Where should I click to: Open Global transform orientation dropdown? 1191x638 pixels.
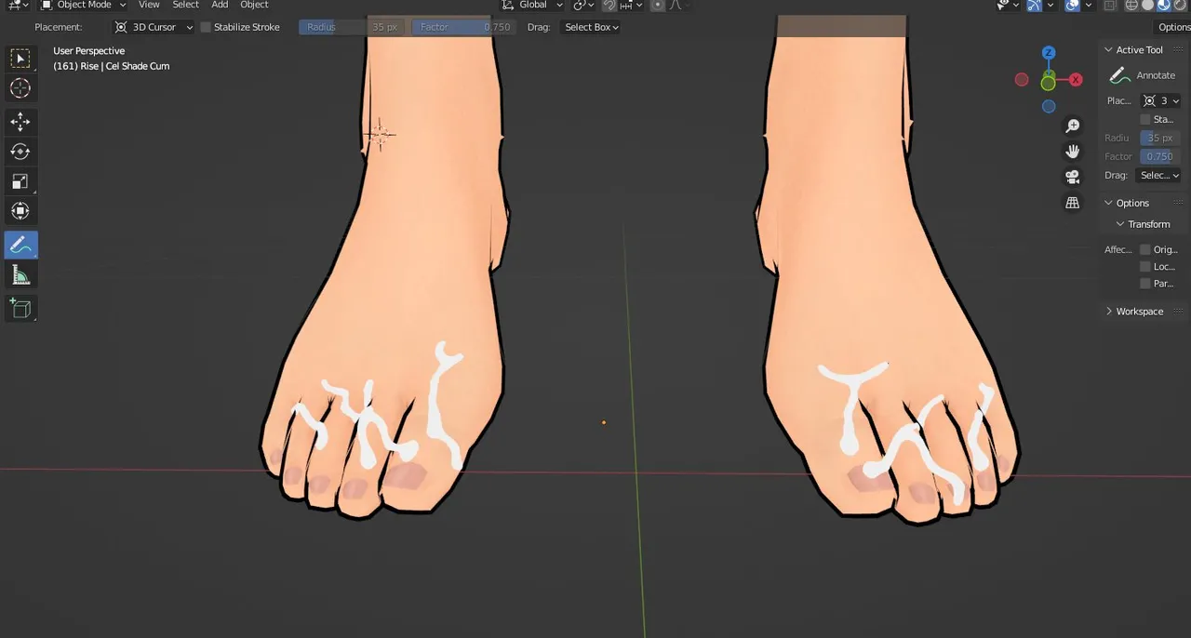click(532, 6)
